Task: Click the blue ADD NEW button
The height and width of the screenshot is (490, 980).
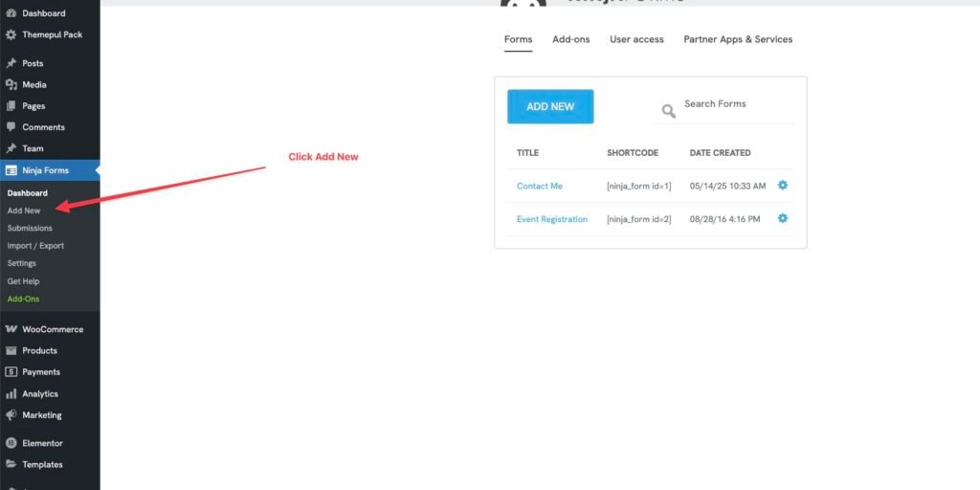Action: click(550, 106)
